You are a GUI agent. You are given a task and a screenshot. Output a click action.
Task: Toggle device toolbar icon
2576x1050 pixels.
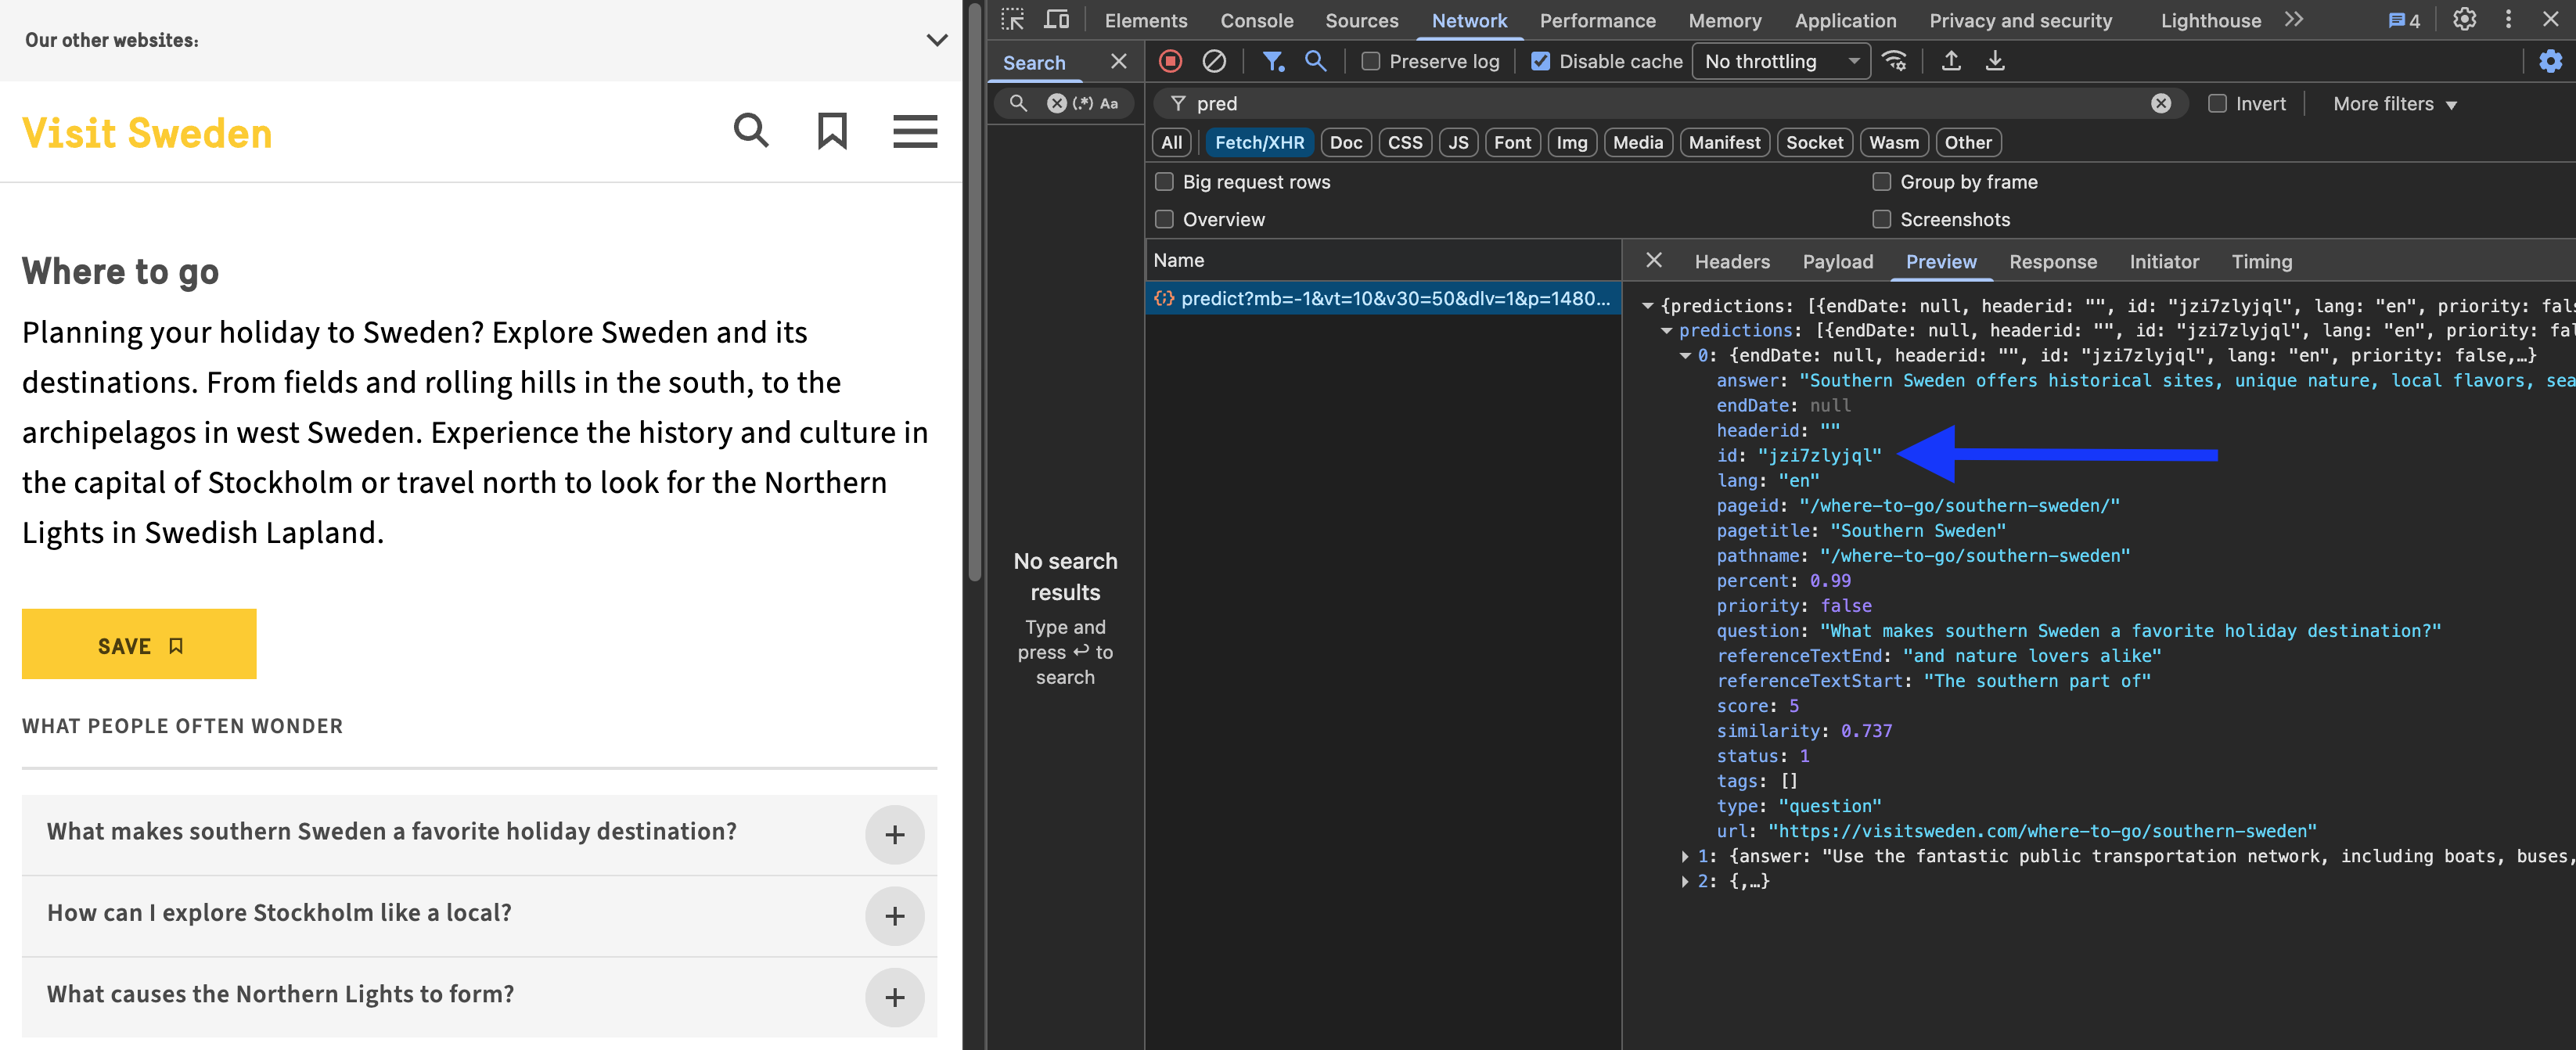point(1056,20)
